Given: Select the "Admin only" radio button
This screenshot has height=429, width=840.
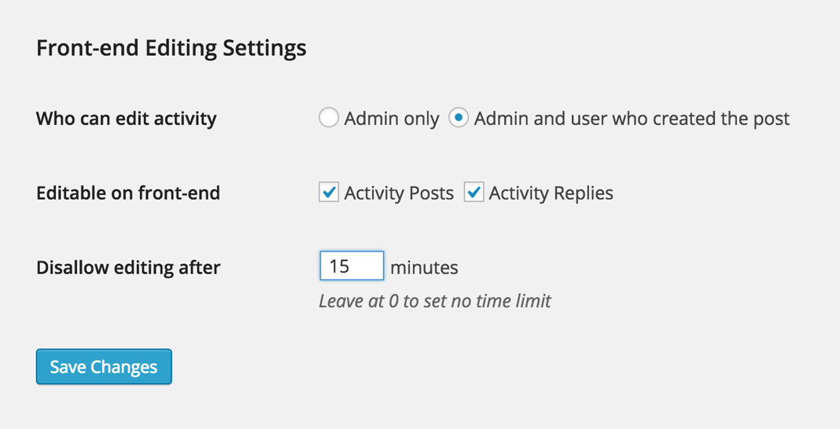Looking at the screenshot, I should 329,119.
